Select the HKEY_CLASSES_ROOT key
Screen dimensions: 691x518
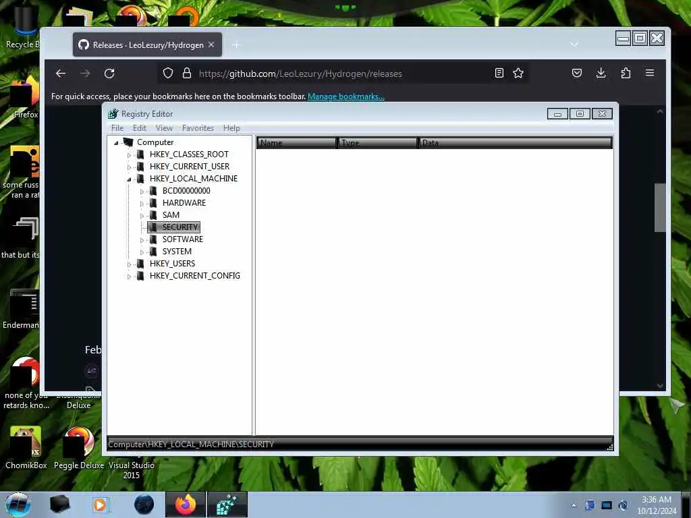189,154
